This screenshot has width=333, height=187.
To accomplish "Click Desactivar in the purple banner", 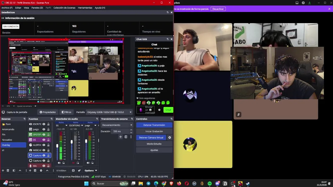I will (x=218, y=9).
